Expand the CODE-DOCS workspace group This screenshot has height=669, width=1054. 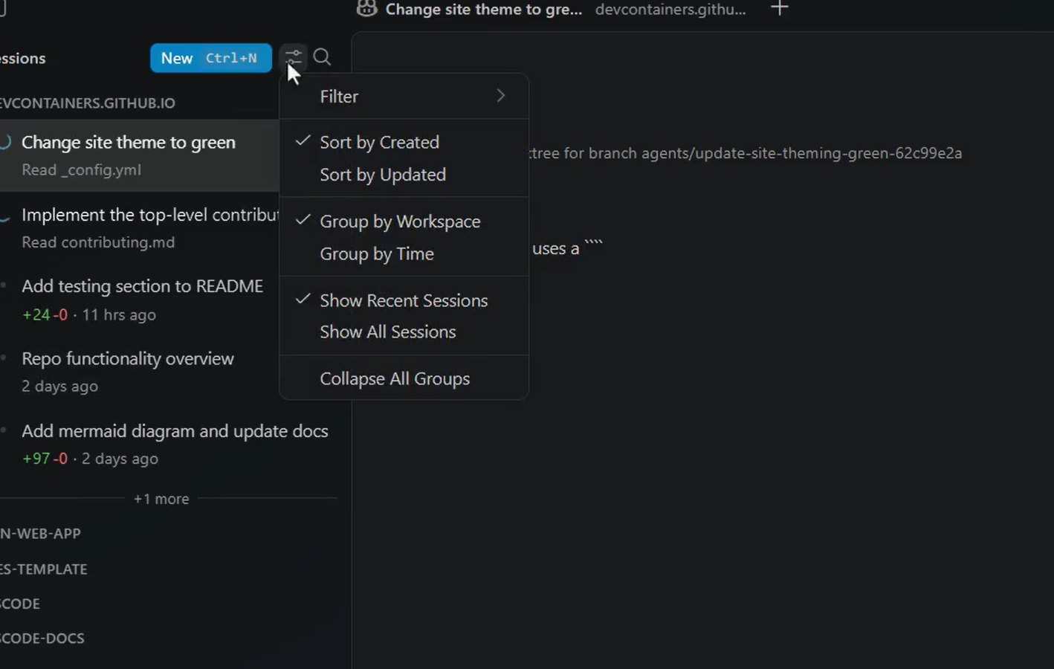[x=42, y=639]
